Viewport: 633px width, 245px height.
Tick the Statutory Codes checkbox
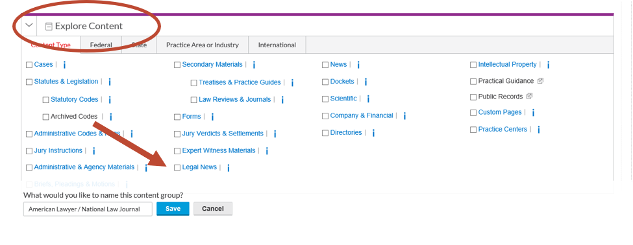click(45, 100)
